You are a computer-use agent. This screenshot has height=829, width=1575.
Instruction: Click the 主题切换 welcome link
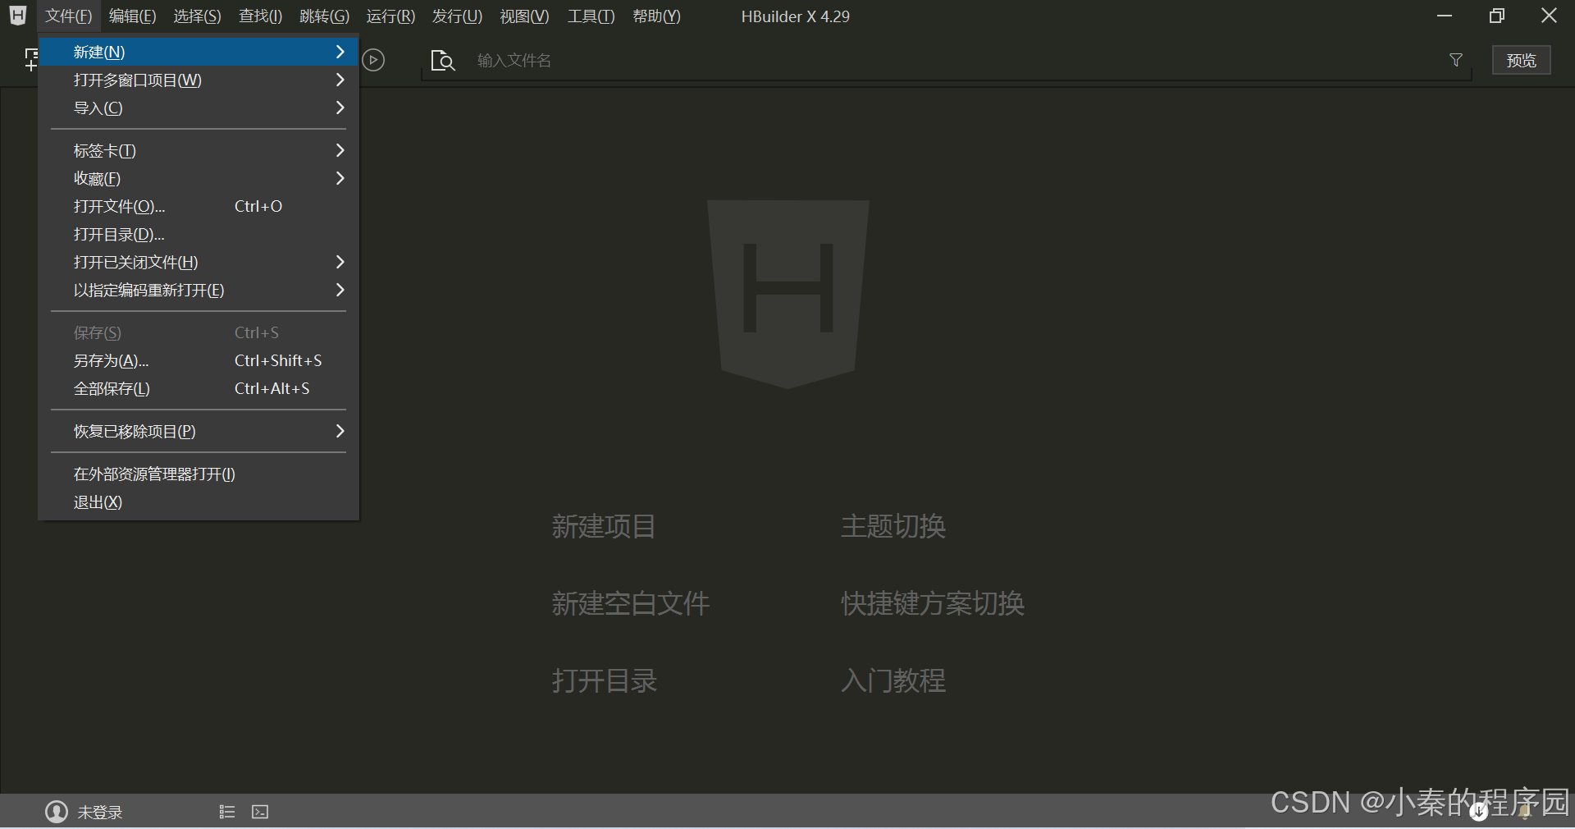pyautogui.click(x=893, y=526)
